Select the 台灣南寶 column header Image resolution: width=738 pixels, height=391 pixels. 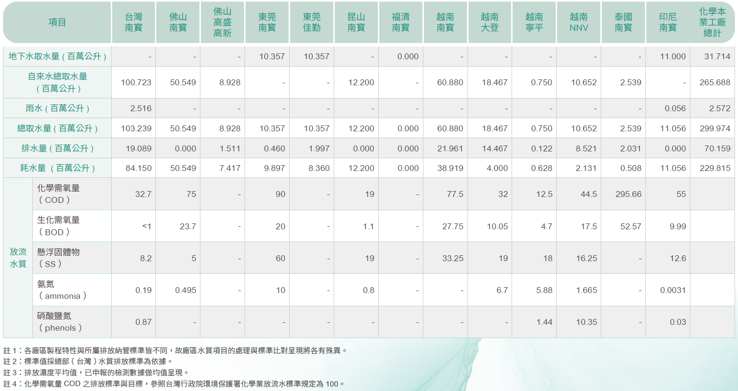133,23
